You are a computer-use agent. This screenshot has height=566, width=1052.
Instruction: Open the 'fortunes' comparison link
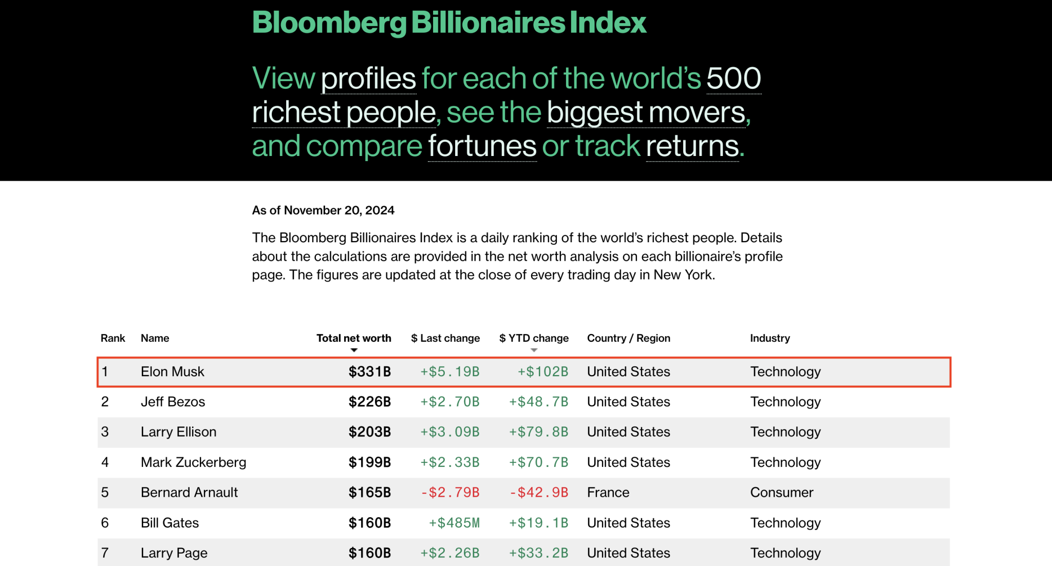click(x=482, y=146)
